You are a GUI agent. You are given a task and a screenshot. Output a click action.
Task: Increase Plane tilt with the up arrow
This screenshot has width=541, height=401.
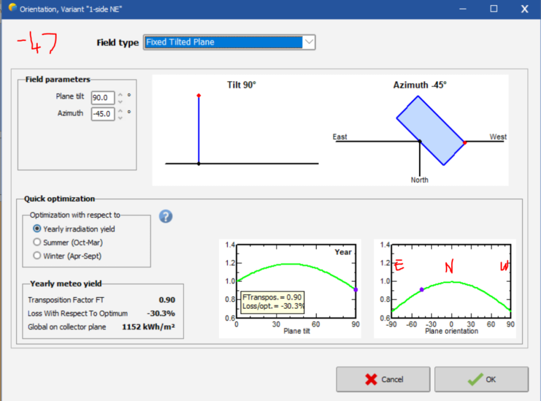120,95
